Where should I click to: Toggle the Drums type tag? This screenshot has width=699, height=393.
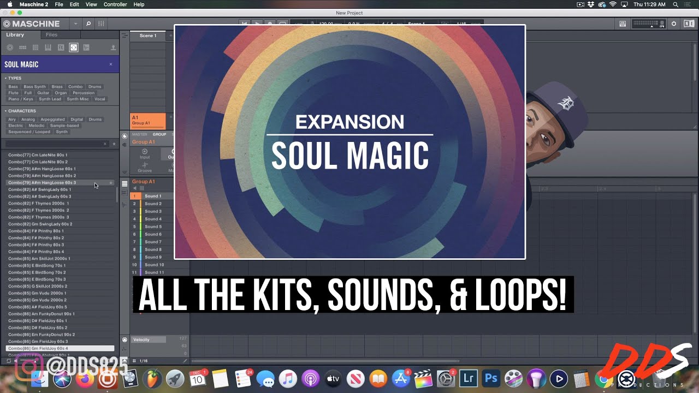pyautogui.click(x=95, y=87)
